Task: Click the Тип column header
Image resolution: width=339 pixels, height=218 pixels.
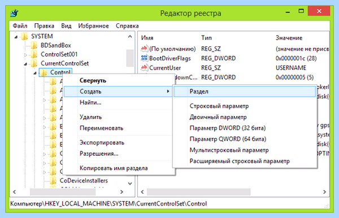Action: coord(206,38)
